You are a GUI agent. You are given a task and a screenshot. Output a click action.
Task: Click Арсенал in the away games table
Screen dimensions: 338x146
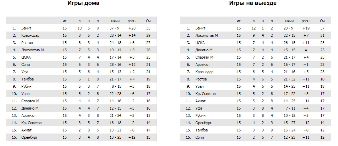coord(202,65)
